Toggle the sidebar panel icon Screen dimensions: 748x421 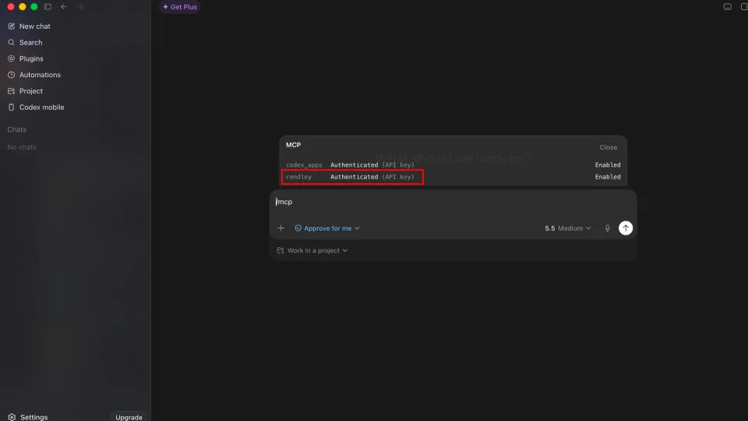48,7
